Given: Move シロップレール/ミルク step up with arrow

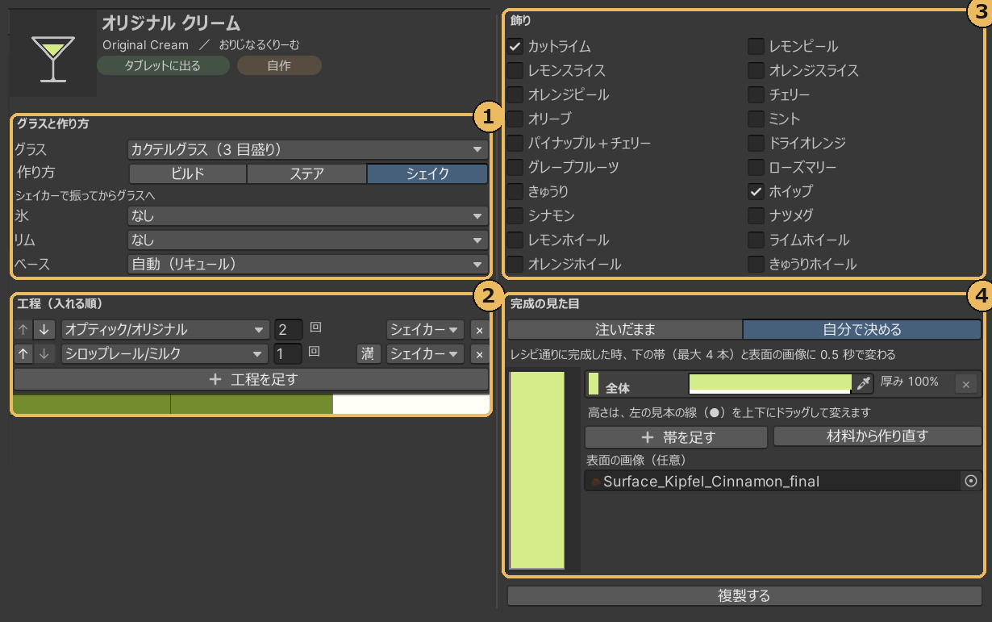Looking at the screenshot, I should 23,354.
